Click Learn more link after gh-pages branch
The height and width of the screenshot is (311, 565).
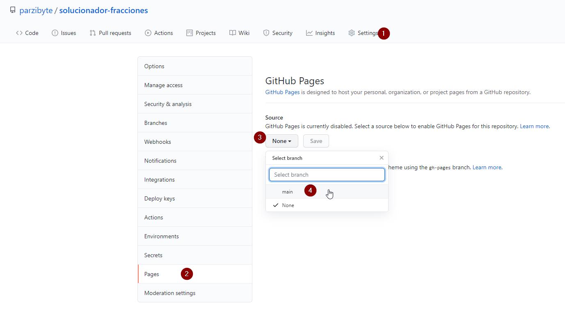(x=487, y=167)
